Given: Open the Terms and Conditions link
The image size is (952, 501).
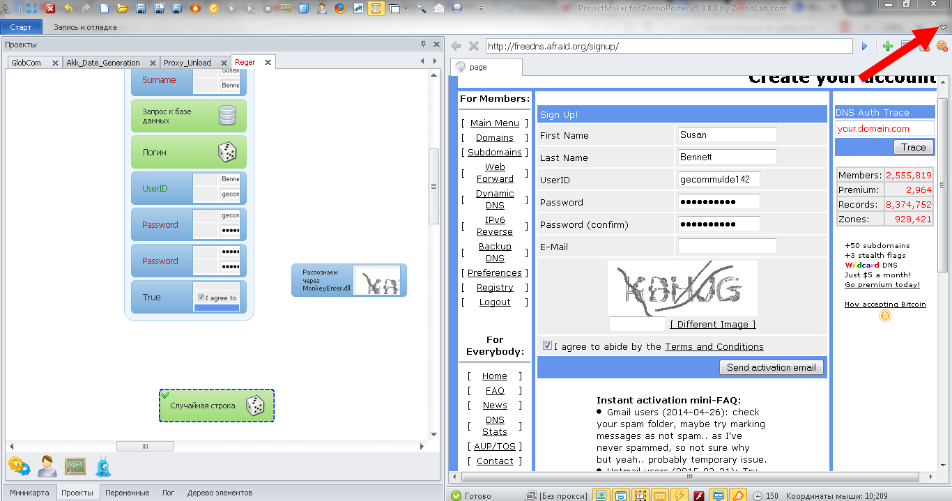Looking at the screenshot, I should point(714,346).
